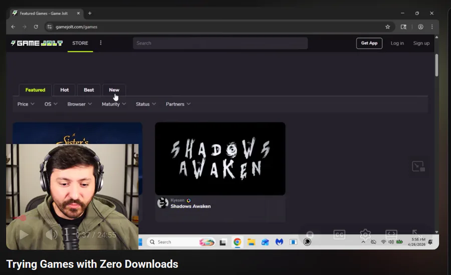Expand the Price filter dropdown
This screenshot has width=451, height=275.
[26, 104]
